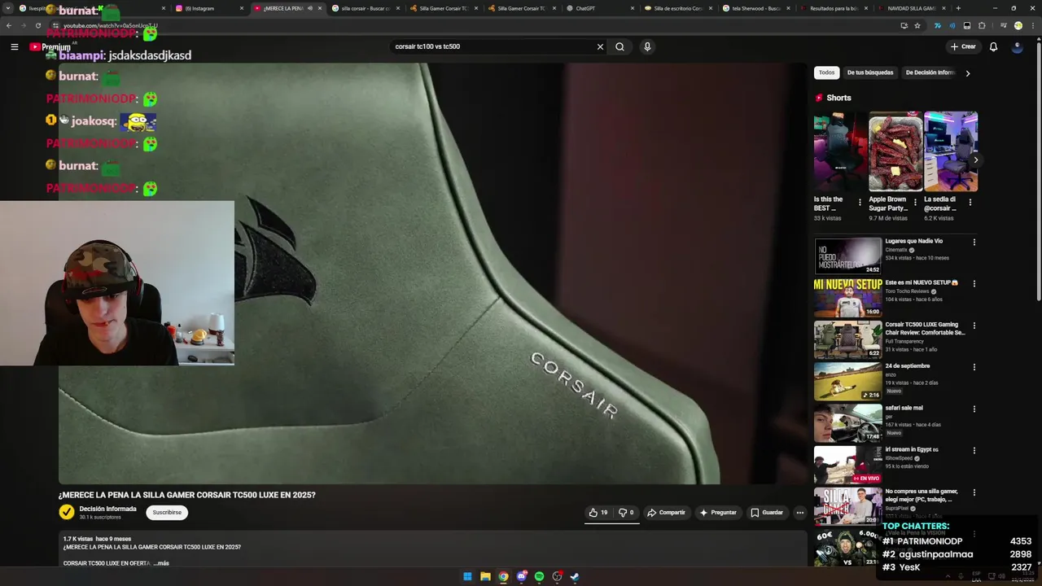Run search with the magnifier button
Screen dimensions: 1042x586
click(620, 46)
